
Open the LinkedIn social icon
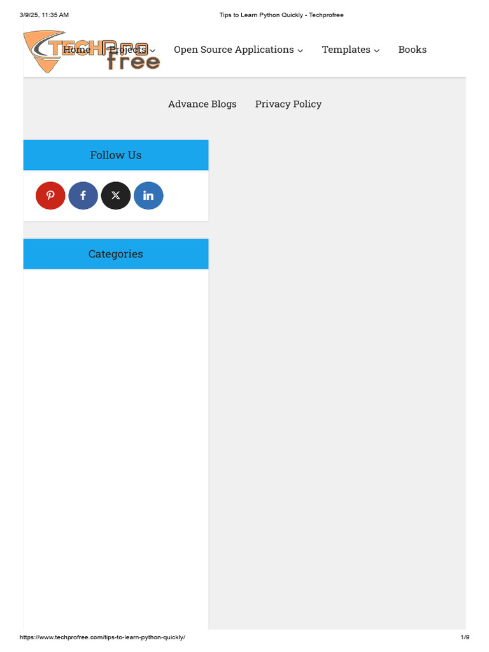pyautogui.click(x=148, y=195)
